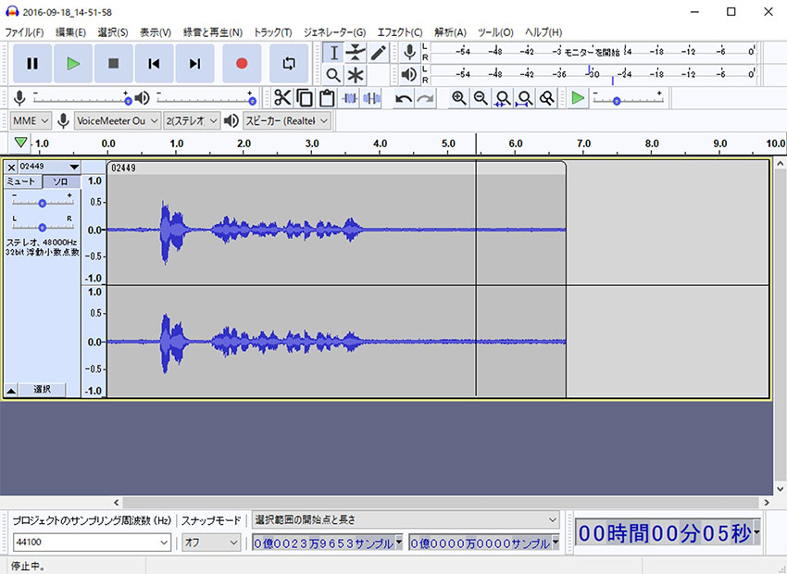Select the Draw tool
Image resolution: width=787 pixels, height=574 pixels.
pyautogui.click(x=378, y=52)
